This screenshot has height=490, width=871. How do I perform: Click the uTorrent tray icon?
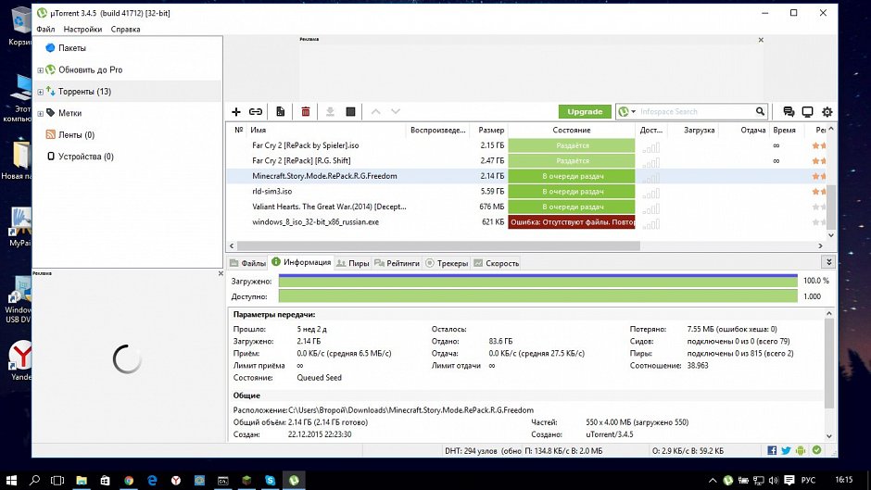727,480
